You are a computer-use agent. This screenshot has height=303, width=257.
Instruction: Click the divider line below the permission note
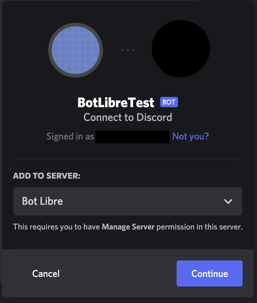pyautogui.click(x=128, y=249)
